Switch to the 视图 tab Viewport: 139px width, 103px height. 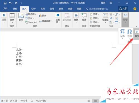click(x=79, y=9)
